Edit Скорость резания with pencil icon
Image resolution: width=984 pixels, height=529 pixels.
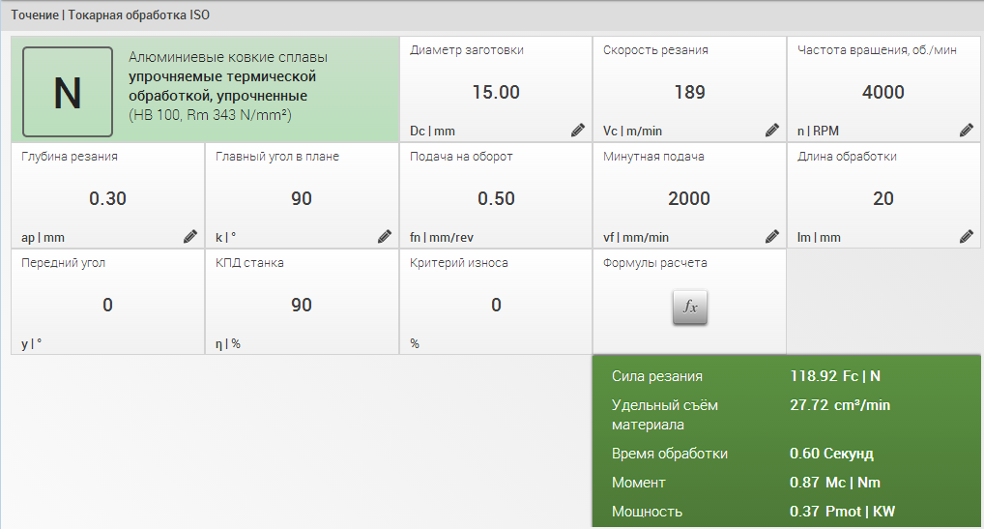point(772,130)
